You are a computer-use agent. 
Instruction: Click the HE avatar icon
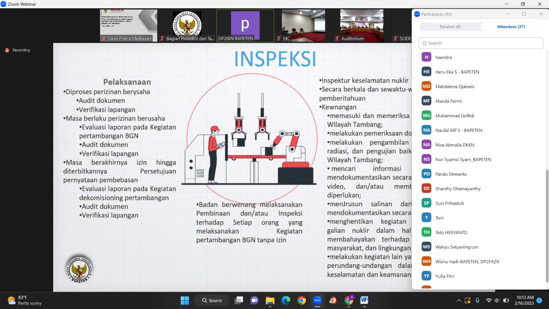coord(427,72)
